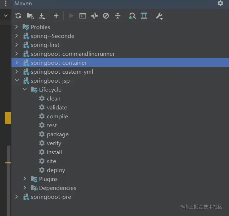Expand the Profiles node
Viewport: 229px width, 216px height.
click(x=16, y=27)
